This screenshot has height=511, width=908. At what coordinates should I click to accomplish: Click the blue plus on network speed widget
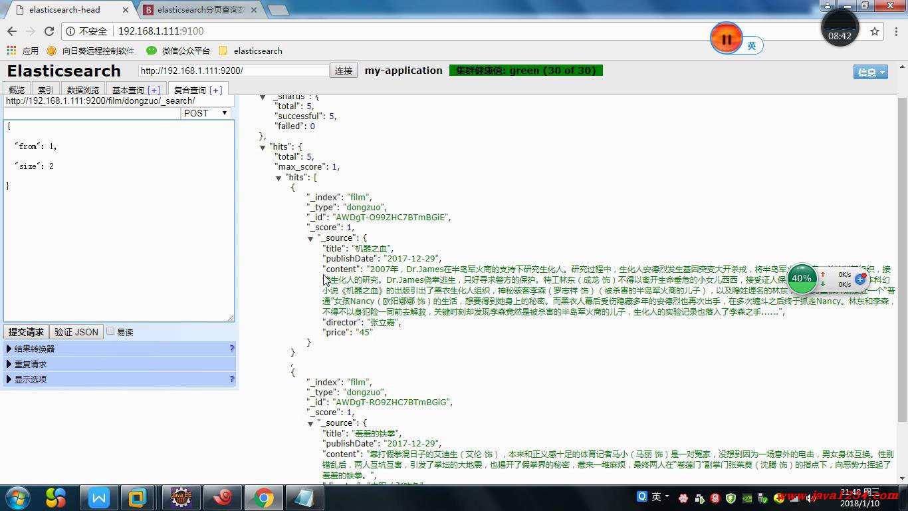(x=860, y=279)
